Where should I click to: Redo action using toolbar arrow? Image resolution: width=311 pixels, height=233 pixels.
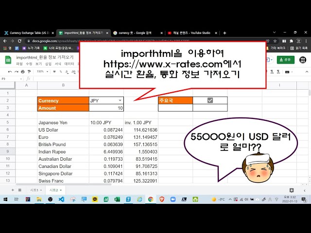tap(16, 71)
